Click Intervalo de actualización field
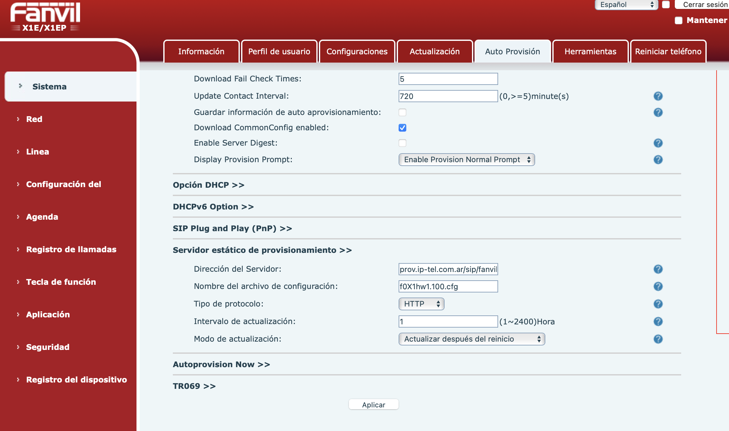Image resolution: width=729 pixels, height=431 pixels. (x=448, y=321)
